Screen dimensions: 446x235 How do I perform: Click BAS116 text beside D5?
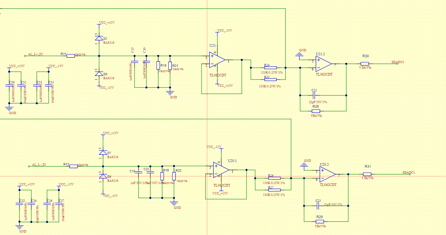(109, 43)
